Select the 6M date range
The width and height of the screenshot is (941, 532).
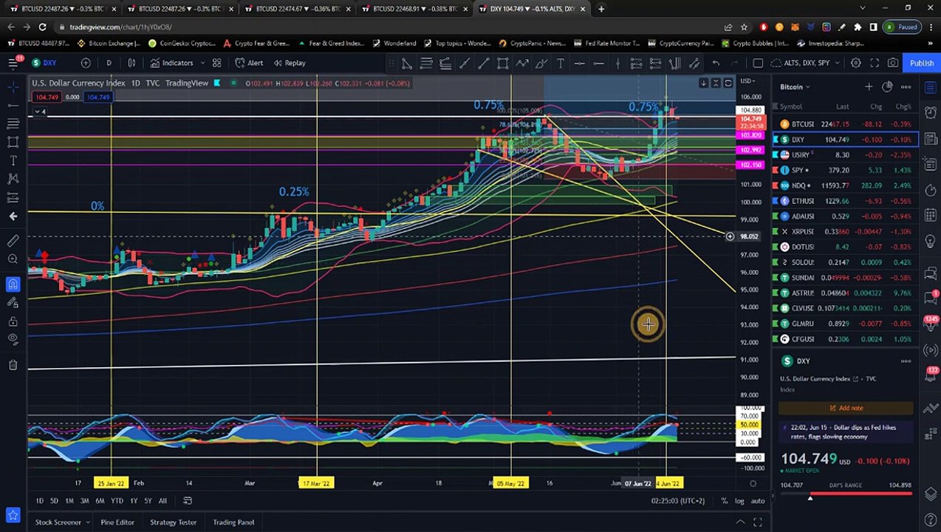[100, 501]
